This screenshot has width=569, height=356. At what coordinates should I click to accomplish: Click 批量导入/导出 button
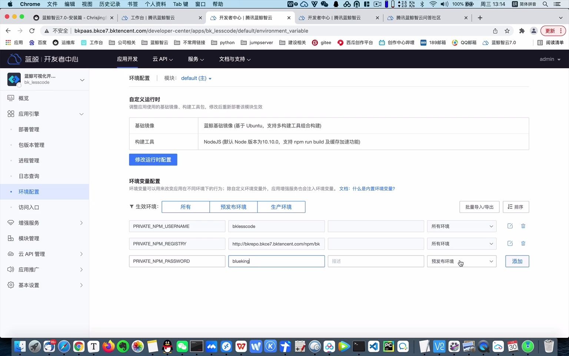click(479, 207)
